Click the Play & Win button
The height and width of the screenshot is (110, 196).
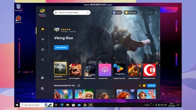coord(131,13)
